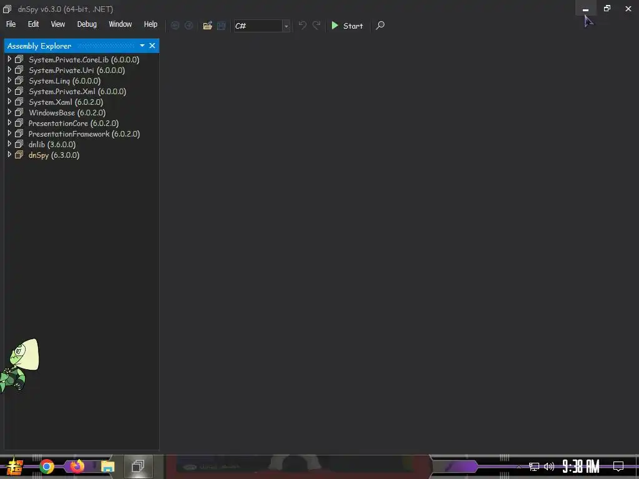Expand the System.Linq node
639x479 pixels.
9,80
